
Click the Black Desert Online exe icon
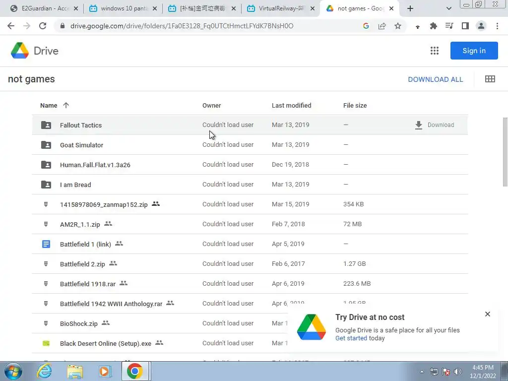coord(46,343)
